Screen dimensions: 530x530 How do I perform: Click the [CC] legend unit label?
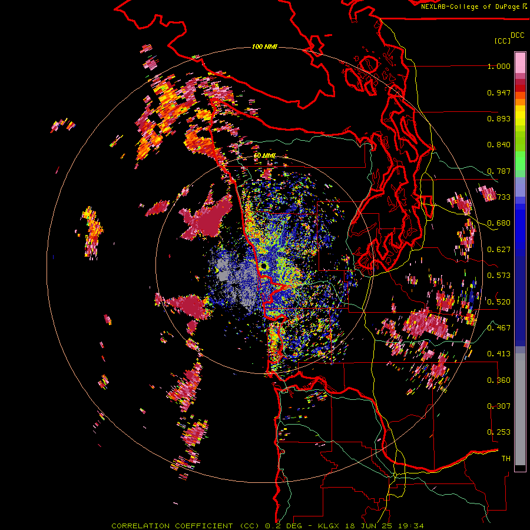[x=502, y=41]
